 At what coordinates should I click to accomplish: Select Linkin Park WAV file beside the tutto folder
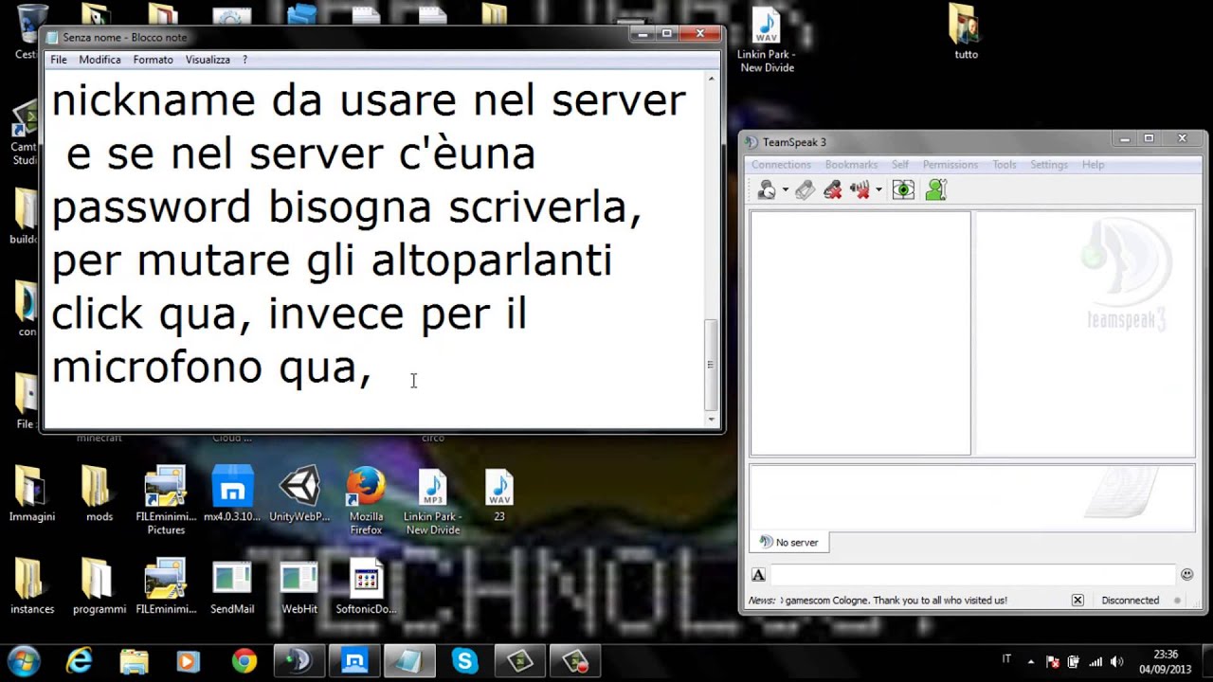(767, 38)
